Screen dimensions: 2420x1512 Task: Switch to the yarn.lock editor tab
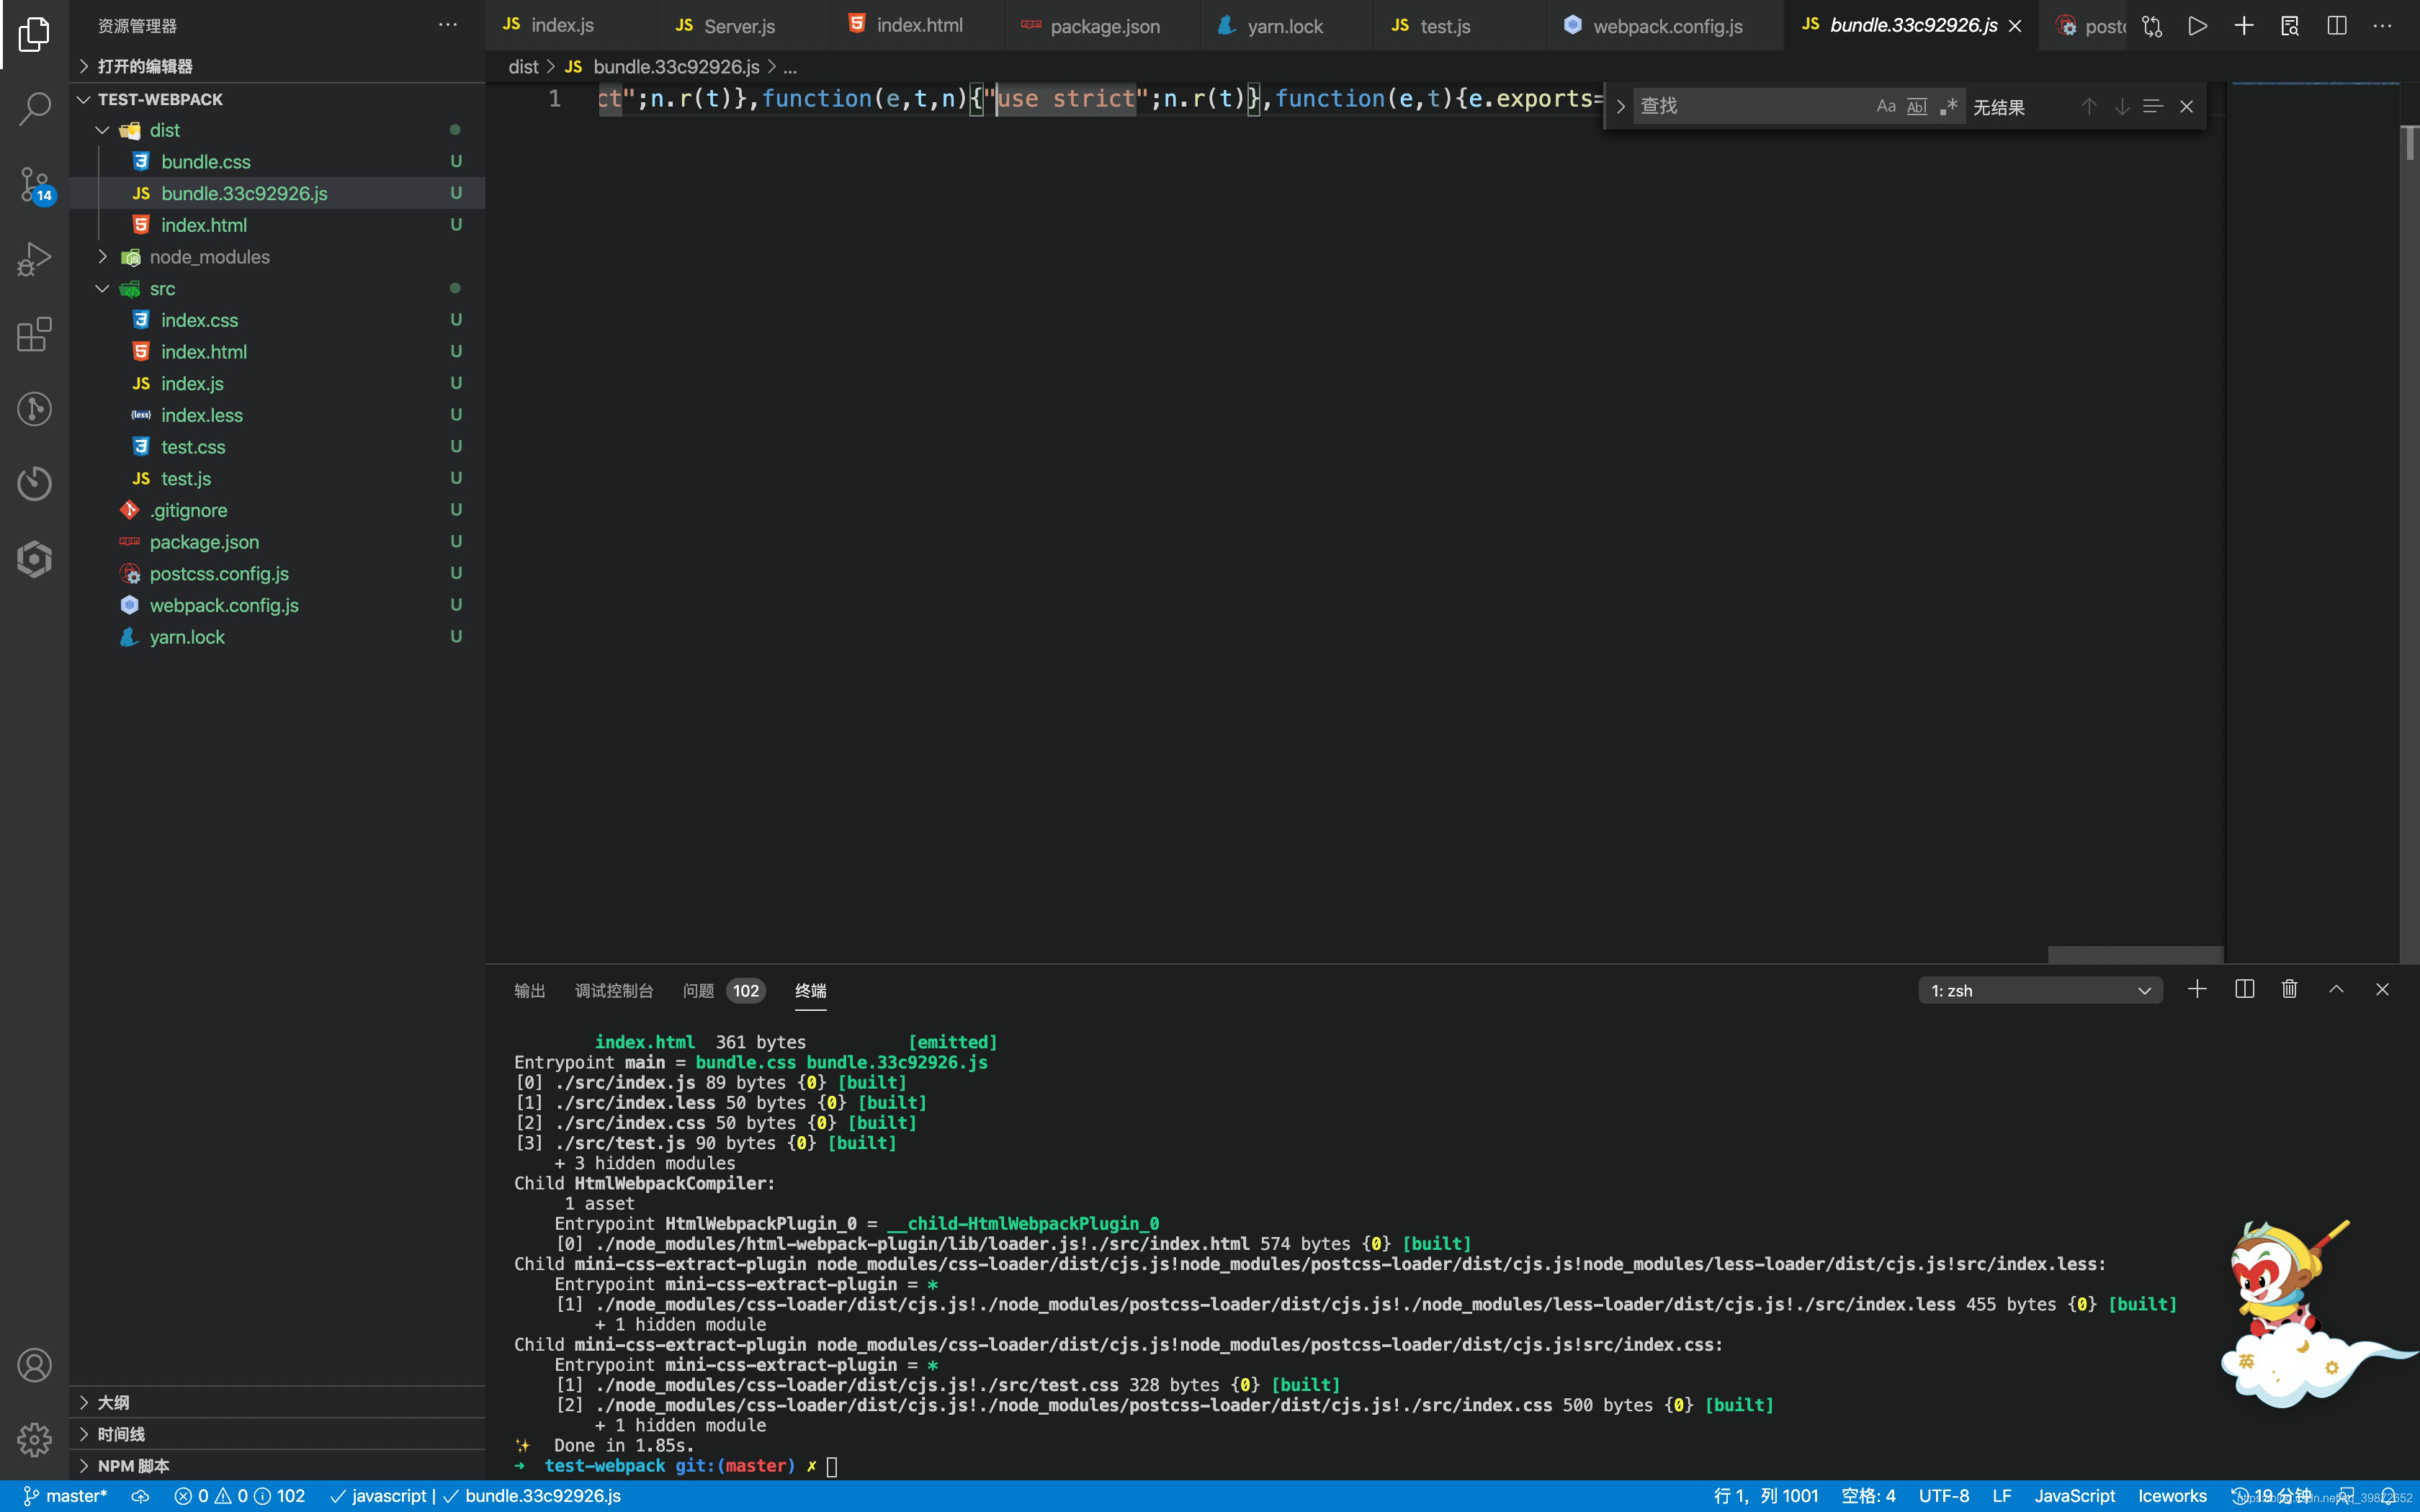[x=1286, y=26]
